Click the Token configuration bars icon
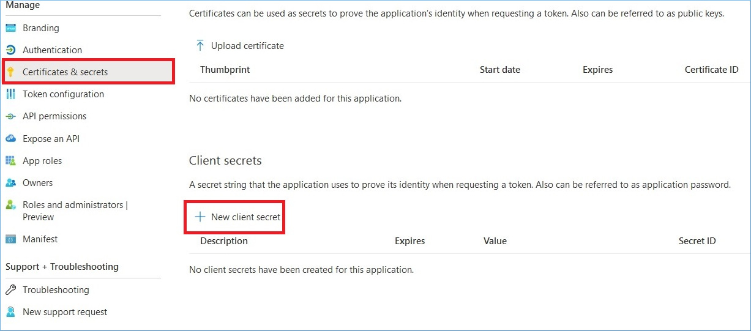The image size is (751, 331). coord(10,94)
